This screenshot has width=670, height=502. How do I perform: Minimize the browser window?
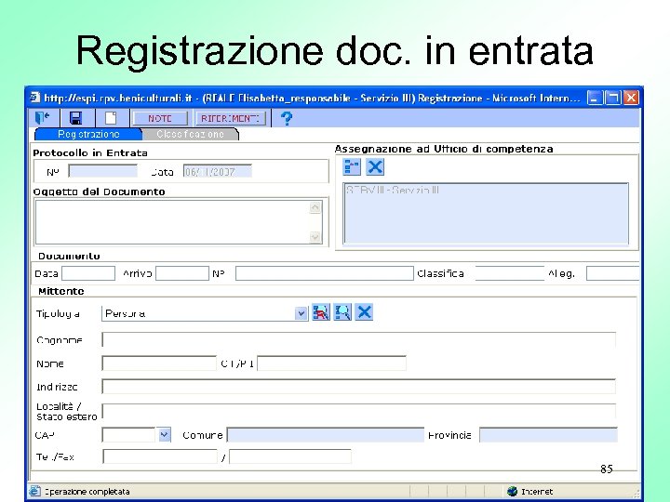pyautogui.click(x=595, y=98)
